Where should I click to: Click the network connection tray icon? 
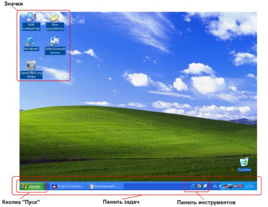click(225, 186)
